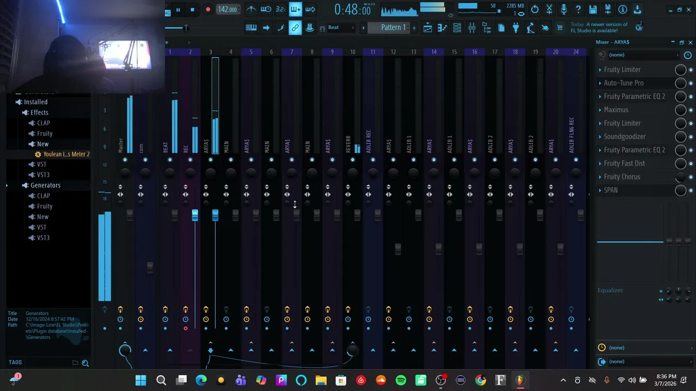Viewport: 696px width, 391px height.
Task: Open the Playlist view from toolbar
Action: (x=428, y=28)
